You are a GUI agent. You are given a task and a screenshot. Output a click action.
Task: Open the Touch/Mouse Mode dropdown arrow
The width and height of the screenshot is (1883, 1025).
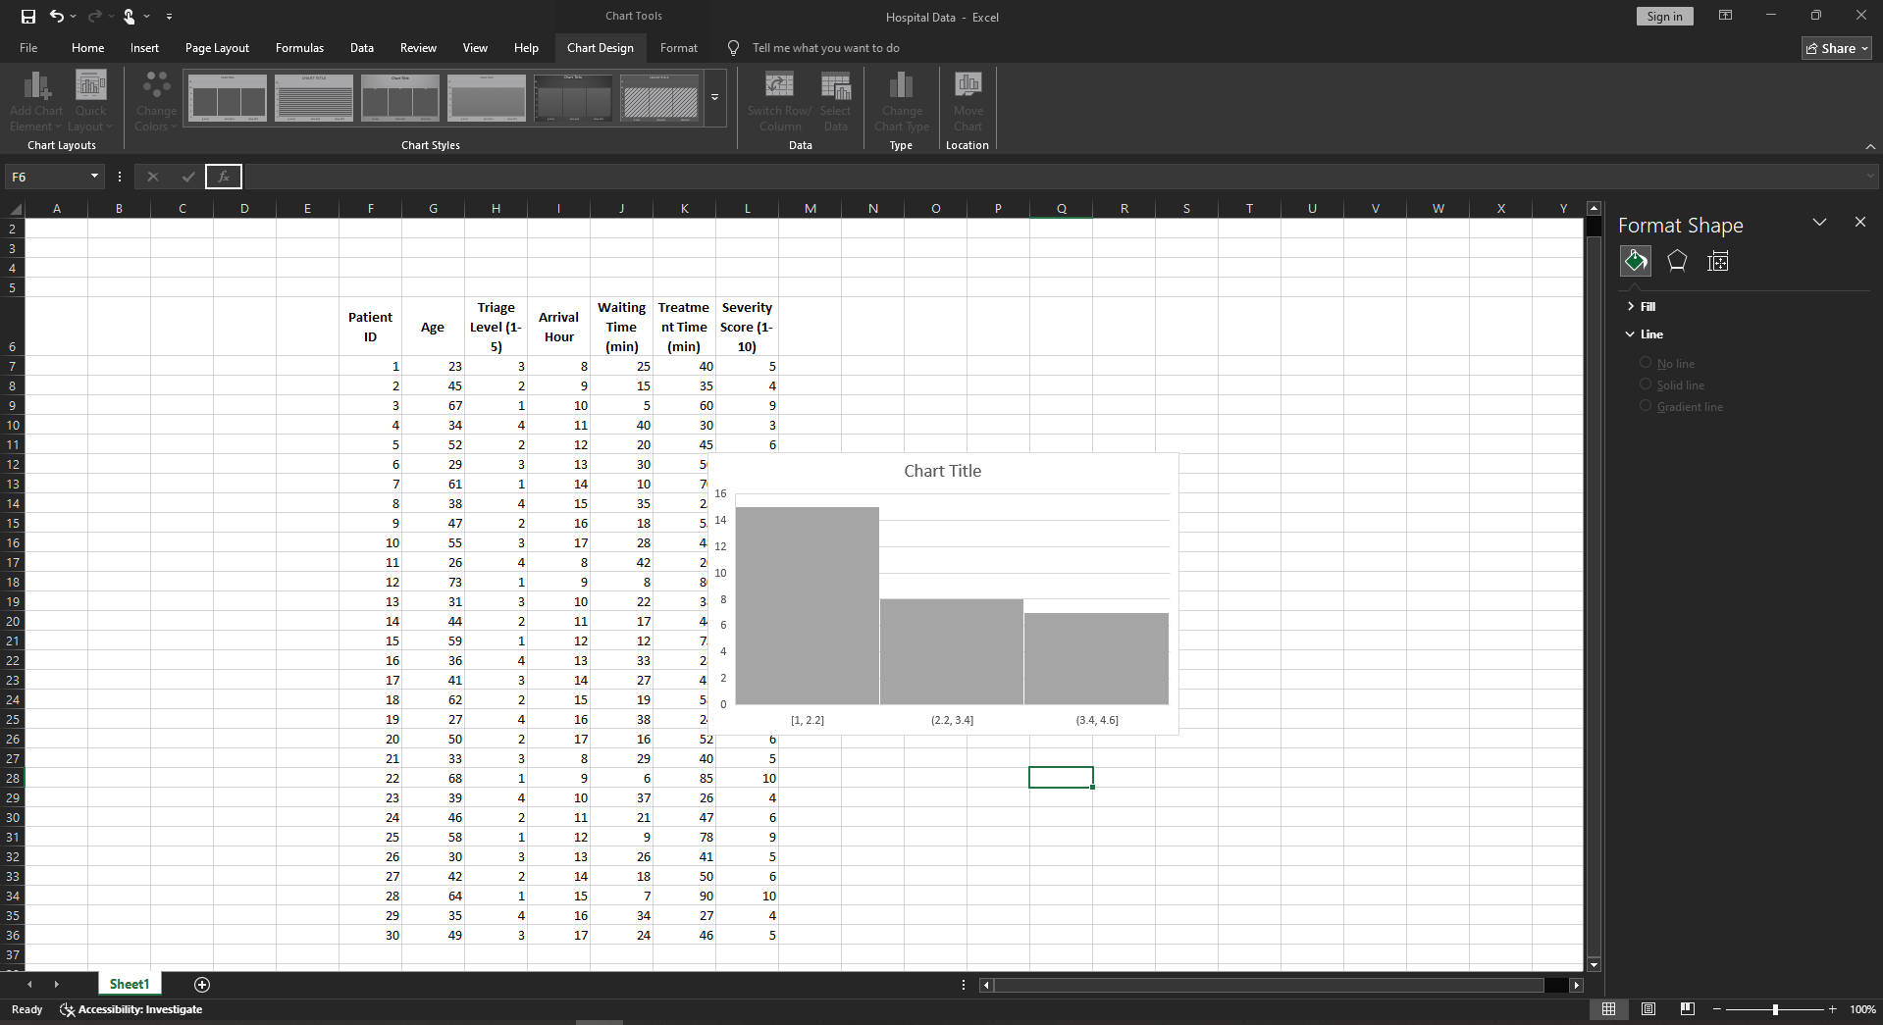pyautogui.click(x=147, y=17)
